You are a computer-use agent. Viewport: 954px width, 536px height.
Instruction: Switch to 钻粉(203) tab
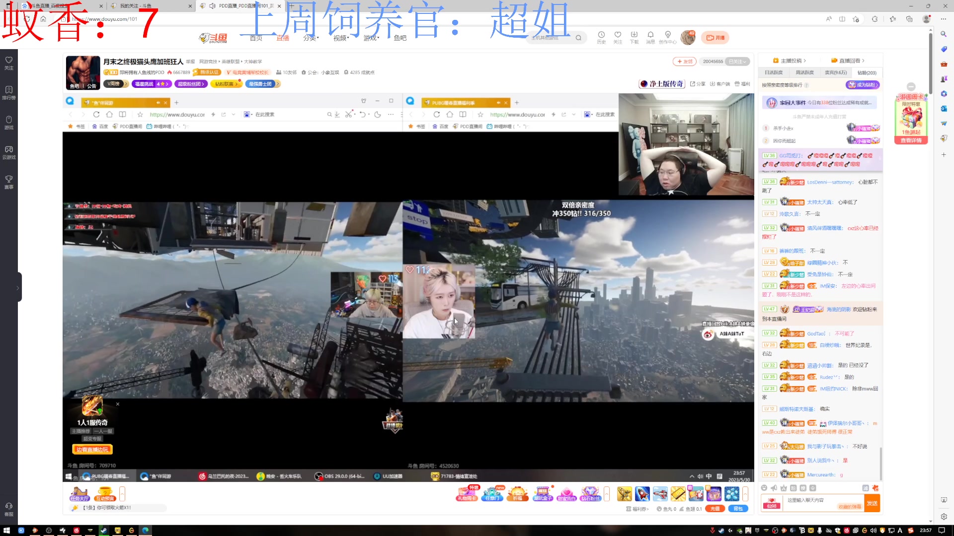867,72
